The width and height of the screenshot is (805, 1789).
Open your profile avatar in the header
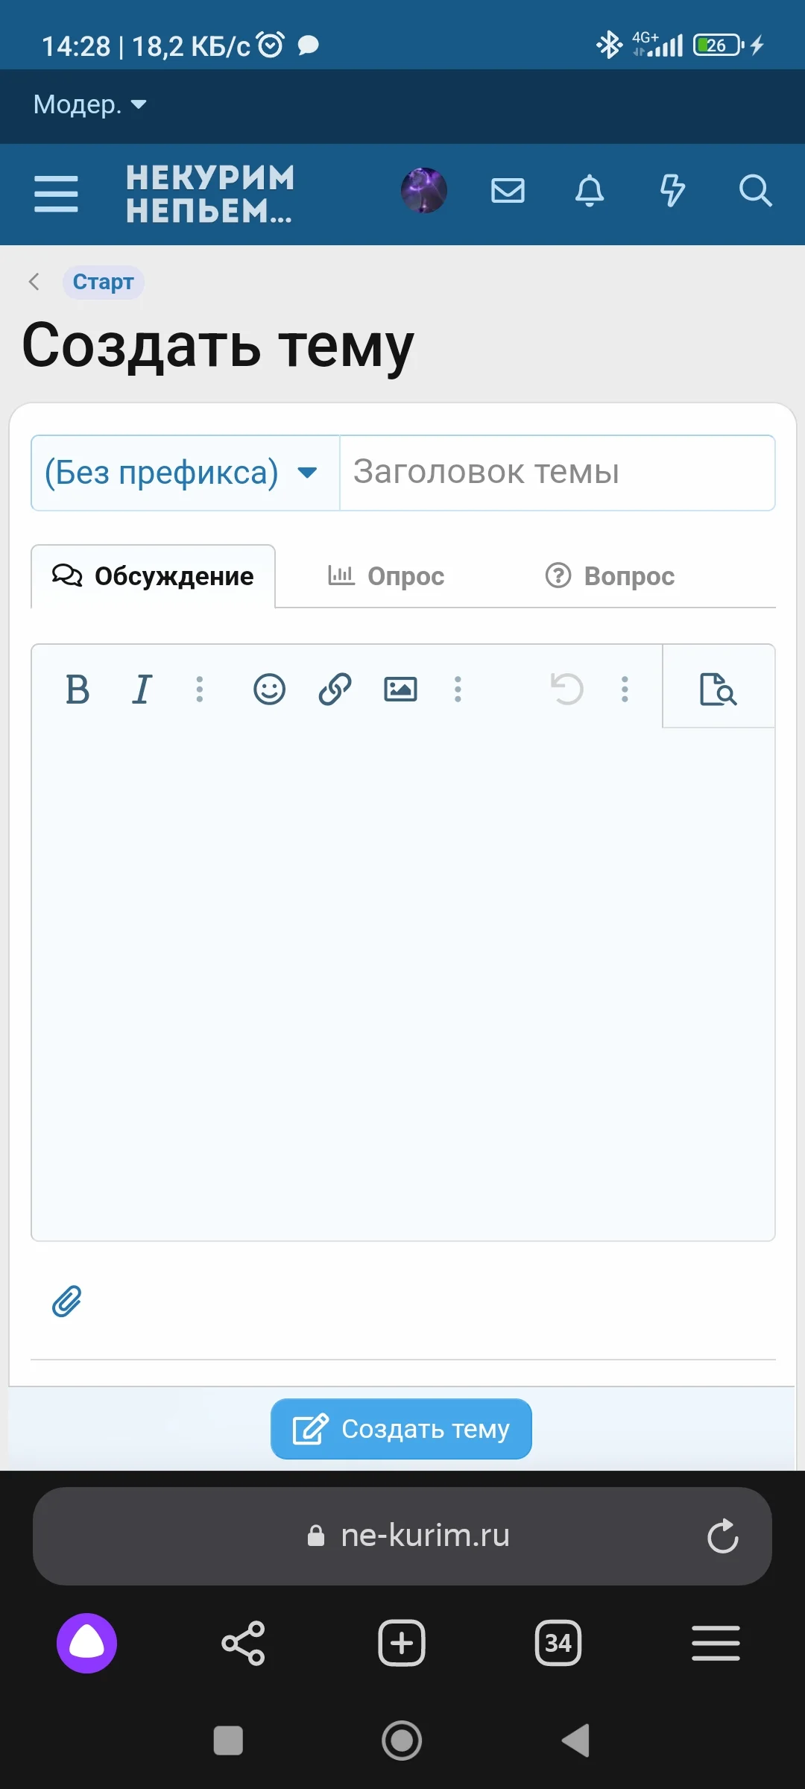click(x=423, y=191)
